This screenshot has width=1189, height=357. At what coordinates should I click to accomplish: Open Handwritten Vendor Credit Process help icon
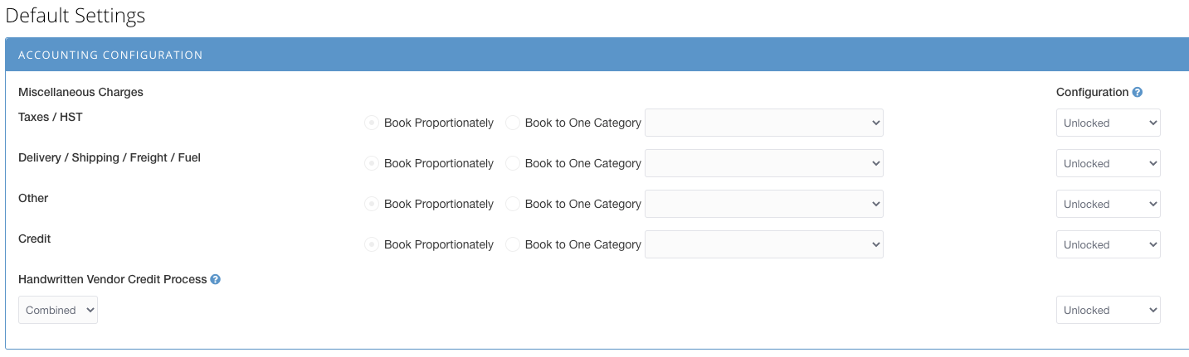[x=215, y=280]
